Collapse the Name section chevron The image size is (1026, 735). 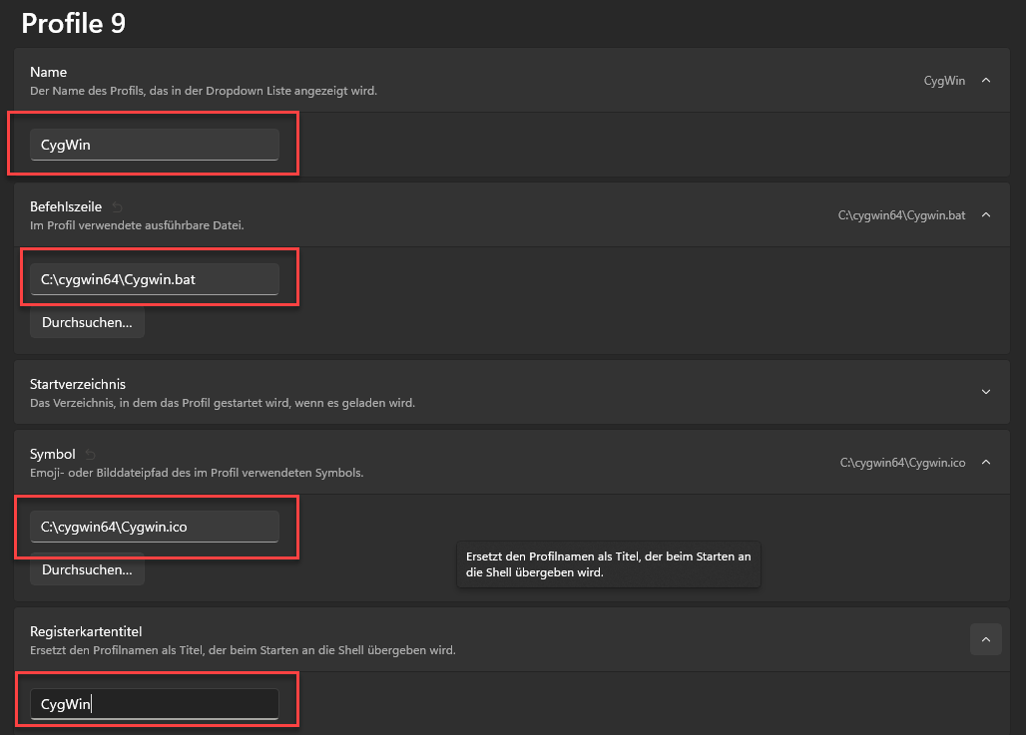[x=985, y=81]
